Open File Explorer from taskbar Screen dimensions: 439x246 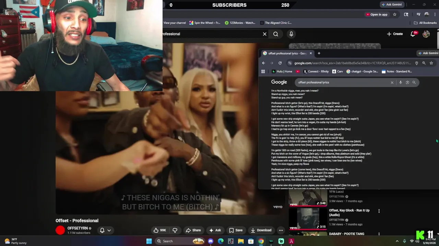point(241,241)
